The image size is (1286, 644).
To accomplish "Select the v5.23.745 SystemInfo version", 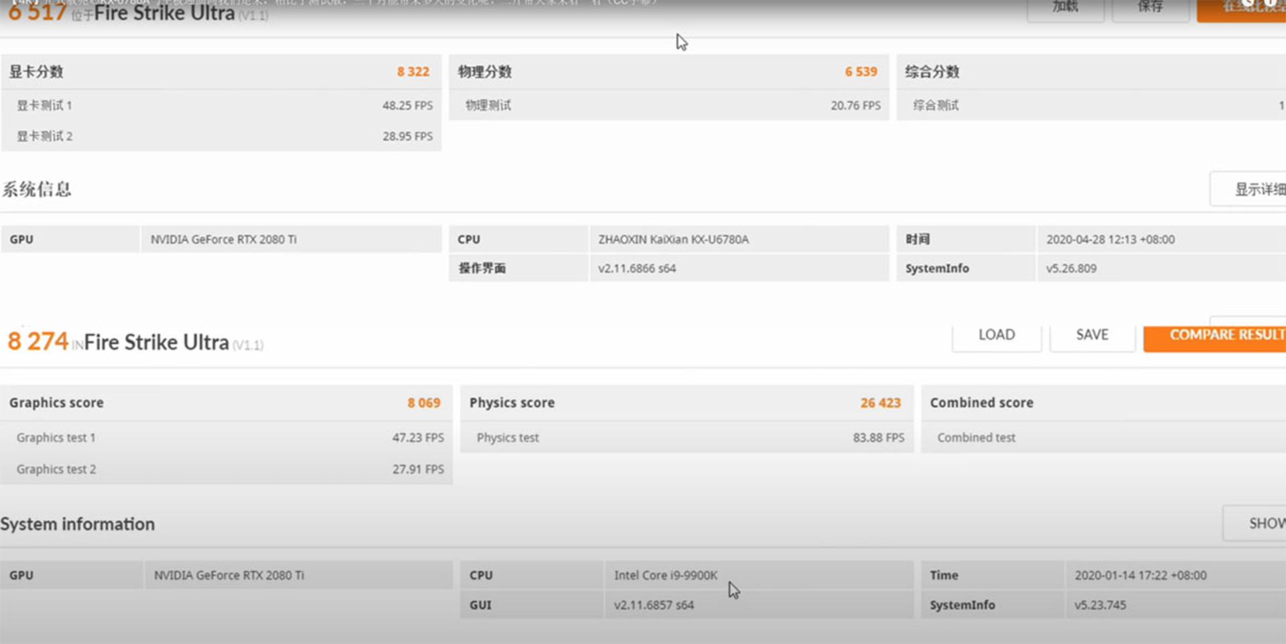I will (x=1100, y=605).
